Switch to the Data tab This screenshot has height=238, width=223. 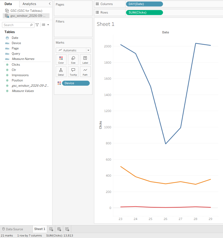coord(8,4)
